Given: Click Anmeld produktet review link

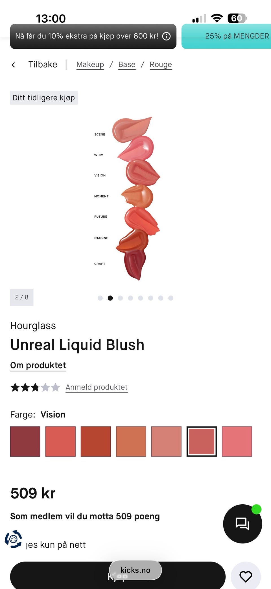Looking at the screenshot, I should [x=97, y=387].
